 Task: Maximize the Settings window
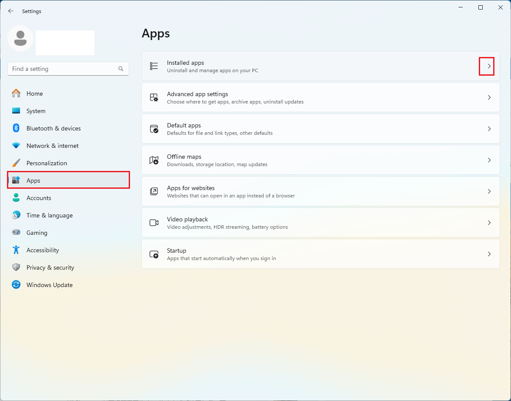click(x=481, y=7)
